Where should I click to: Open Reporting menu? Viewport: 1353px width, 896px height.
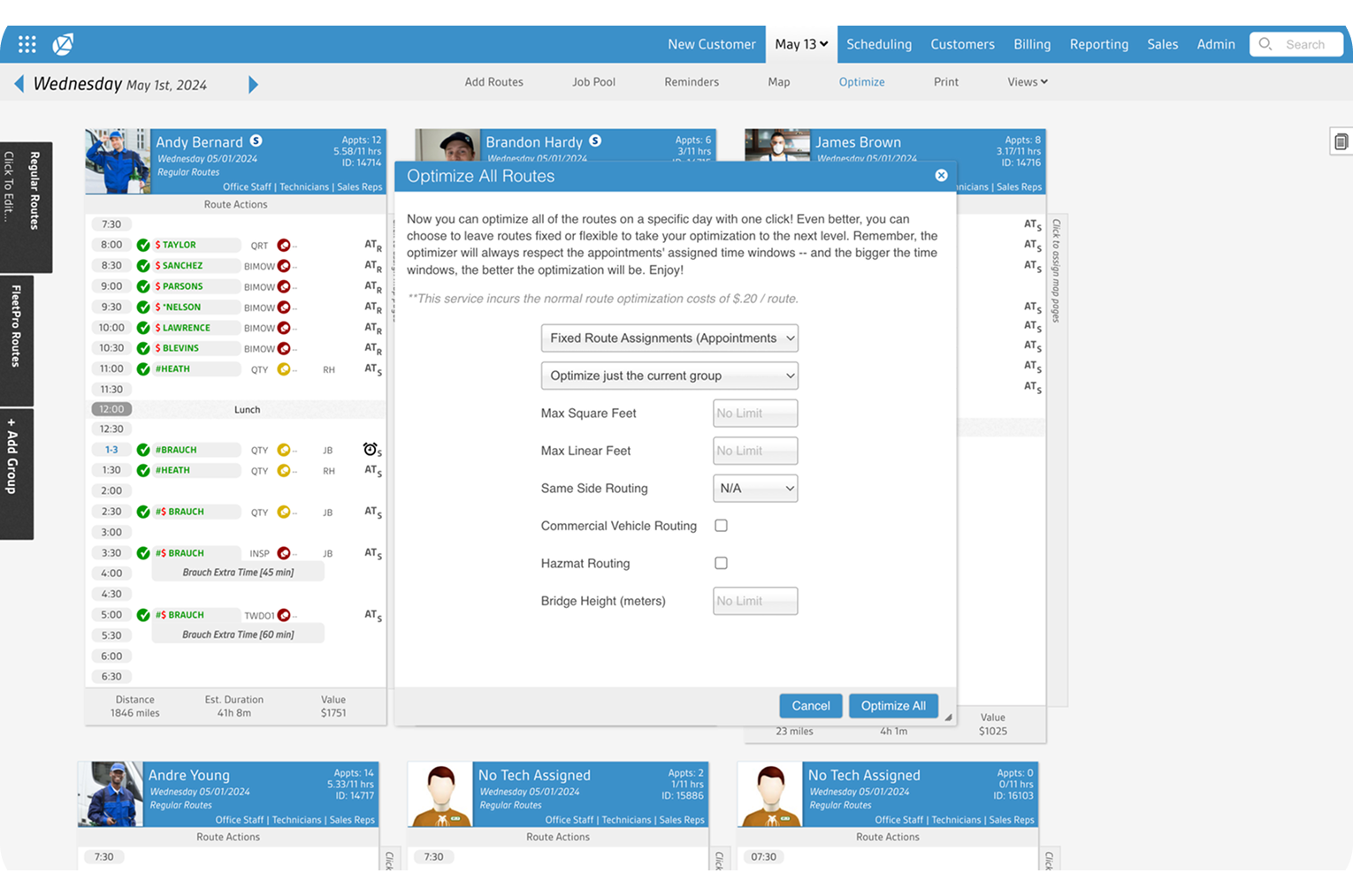pos(1099,44)
